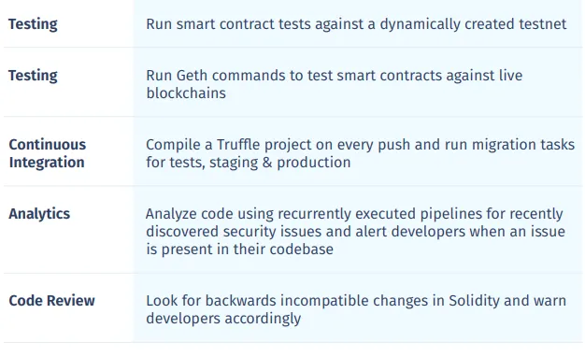The image size is (585, 357).
Task: Click the word 'Solidity' in last row
Action: point(474,301)
